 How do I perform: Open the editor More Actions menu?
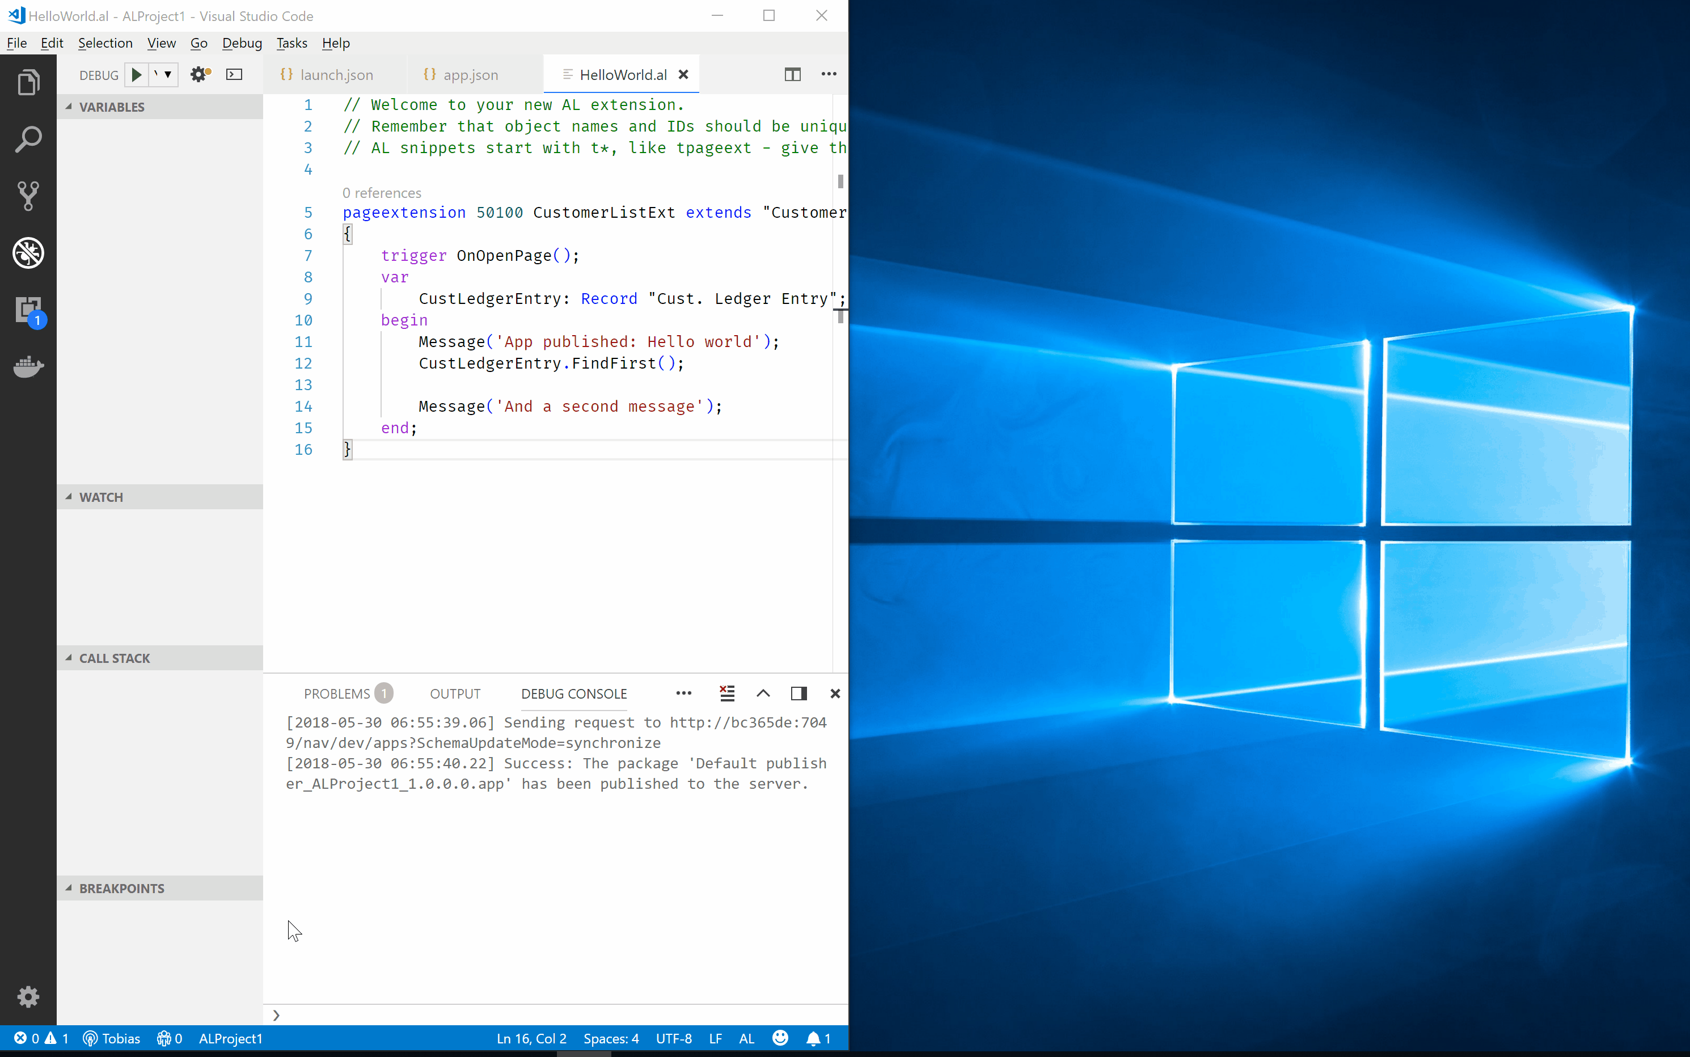[x=829, y=74]
